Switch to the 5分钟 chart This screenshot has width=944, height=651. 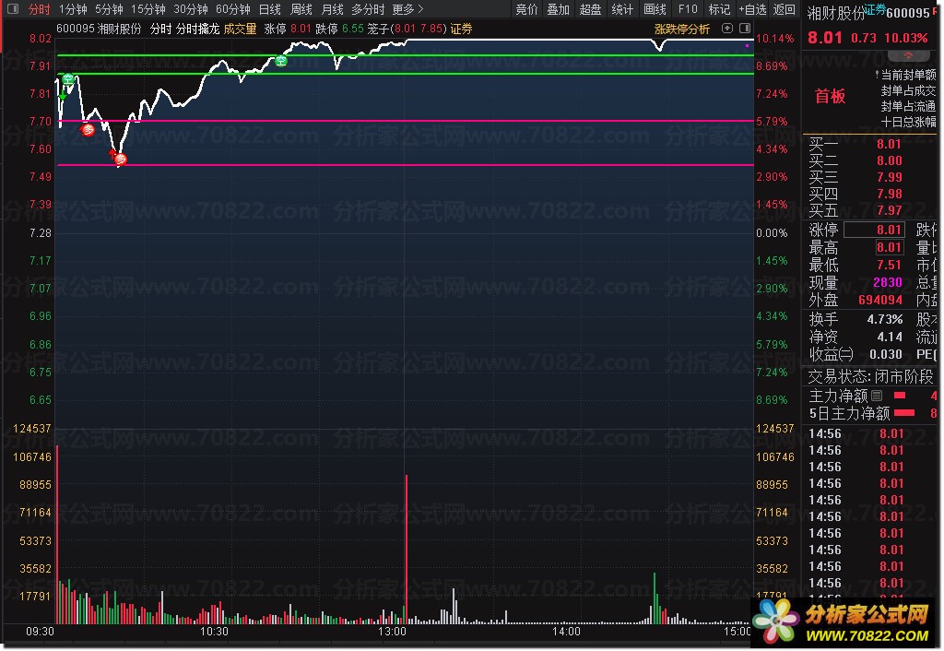point(109,9)
